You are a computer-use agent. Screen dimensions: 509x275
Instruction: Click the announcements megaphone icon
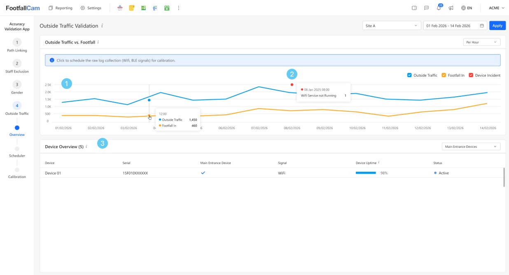tap(451, 8)
